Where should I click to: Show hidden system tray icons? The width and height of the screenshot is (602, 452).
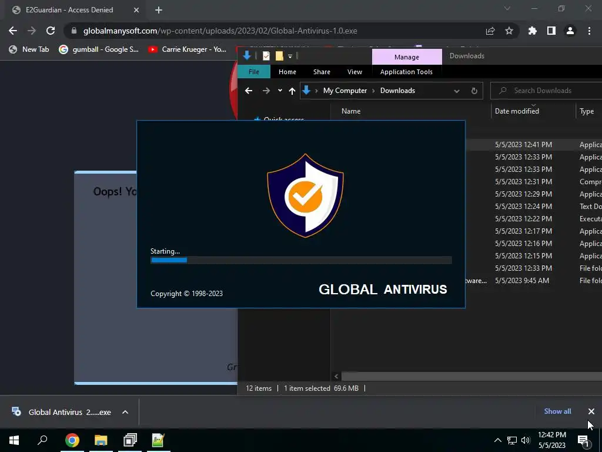point(497,440)
